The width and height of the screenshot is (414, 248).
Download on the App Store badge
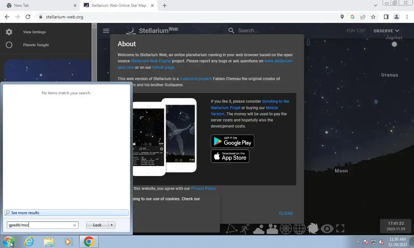pyautogui.click(x=230, y=156)
